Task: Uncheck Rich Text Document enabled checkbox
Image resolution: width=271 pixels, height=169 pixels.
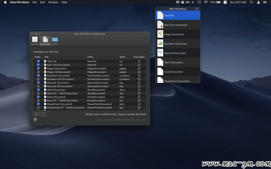Action: point(39,65)
